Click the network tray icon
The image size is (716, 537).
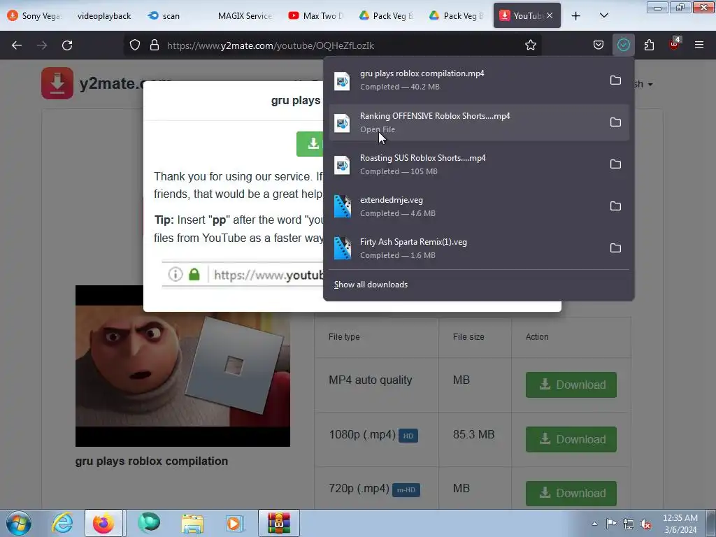(629, 524)
